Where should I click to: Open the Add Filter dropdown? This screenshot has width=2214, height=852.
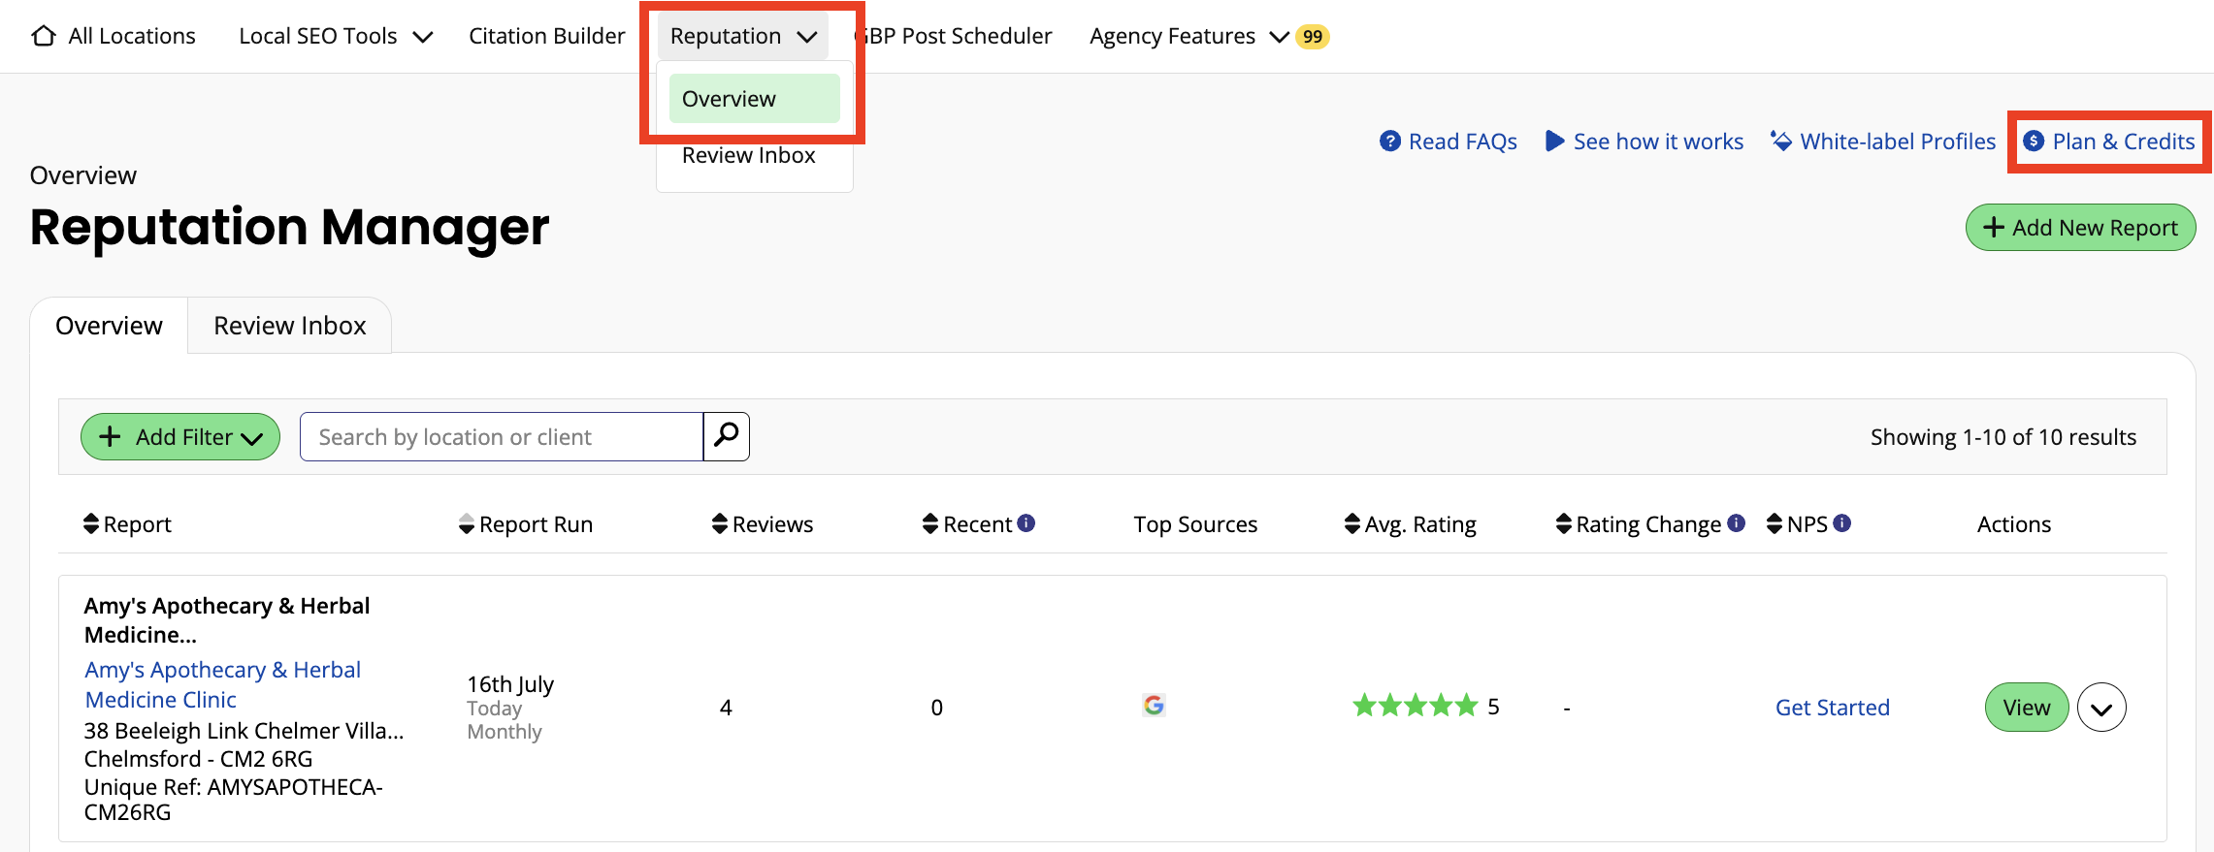tap(180, 437)
